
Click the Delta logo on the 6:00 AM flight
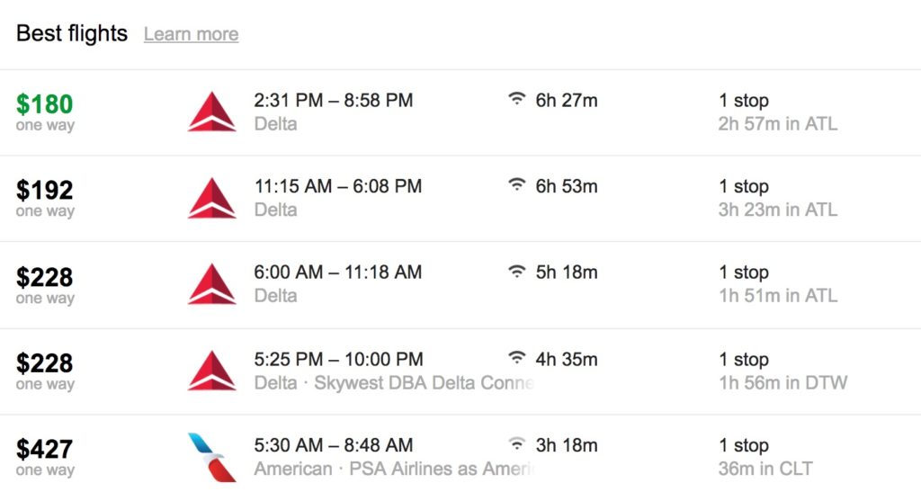tap(211, 284)
